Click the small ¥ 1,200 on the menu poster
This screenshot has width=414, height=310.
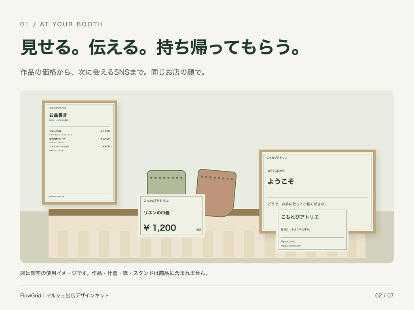(105, 131)
